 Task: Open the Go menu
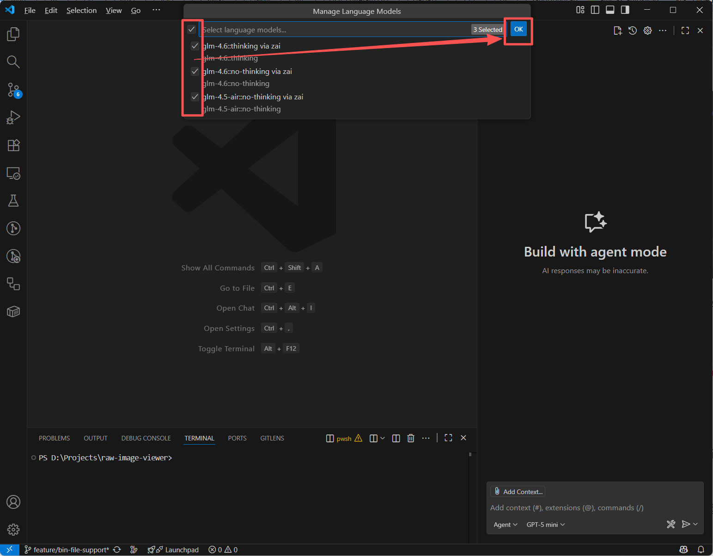(x=136, y=10)
